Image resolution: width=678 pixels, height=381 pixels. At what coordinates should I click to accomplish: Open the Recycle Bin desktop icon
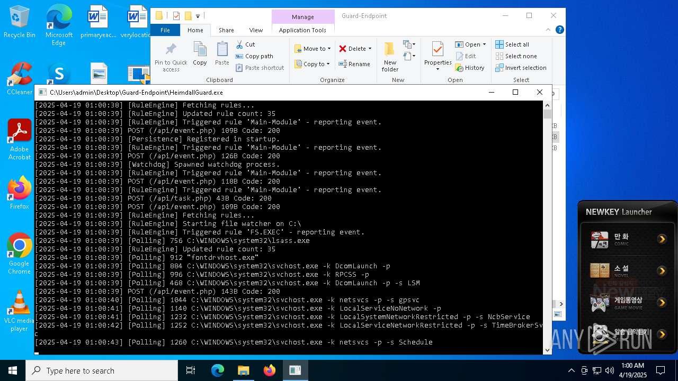20,22
